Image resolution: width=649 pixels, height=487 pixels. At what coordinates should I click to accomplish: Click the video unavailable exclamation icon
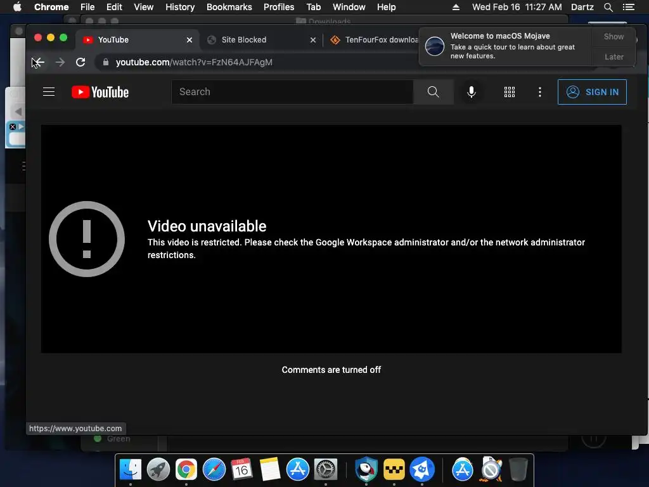coord(86,239)
